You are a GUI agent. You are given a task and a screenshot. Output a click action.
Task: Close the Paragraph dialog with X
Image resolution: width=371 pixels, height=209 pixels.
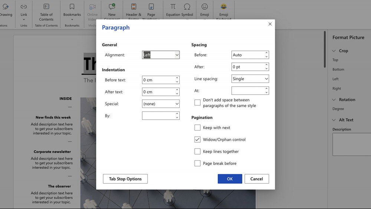[x=270, y=24]
